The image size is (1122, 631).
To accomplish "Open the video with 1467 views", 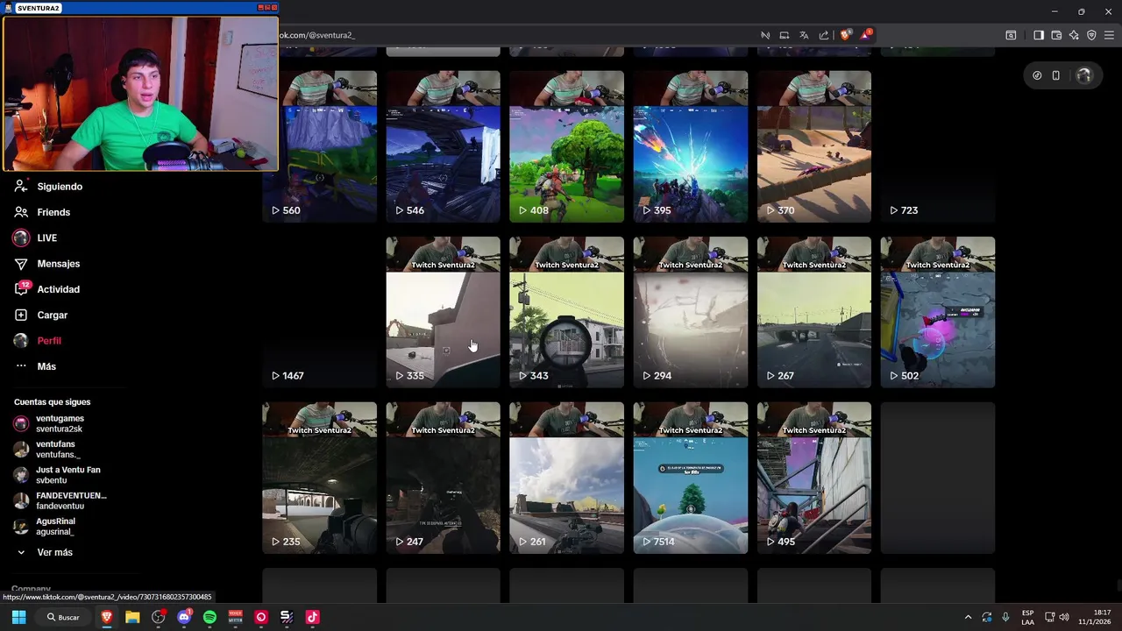I will point(319,312).
